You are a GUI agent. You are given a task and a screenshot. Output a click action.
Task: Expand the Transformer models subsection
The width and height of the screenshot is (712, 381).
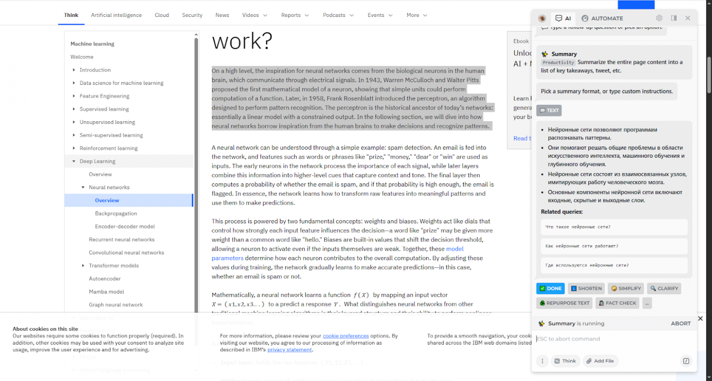pos(83,266)
